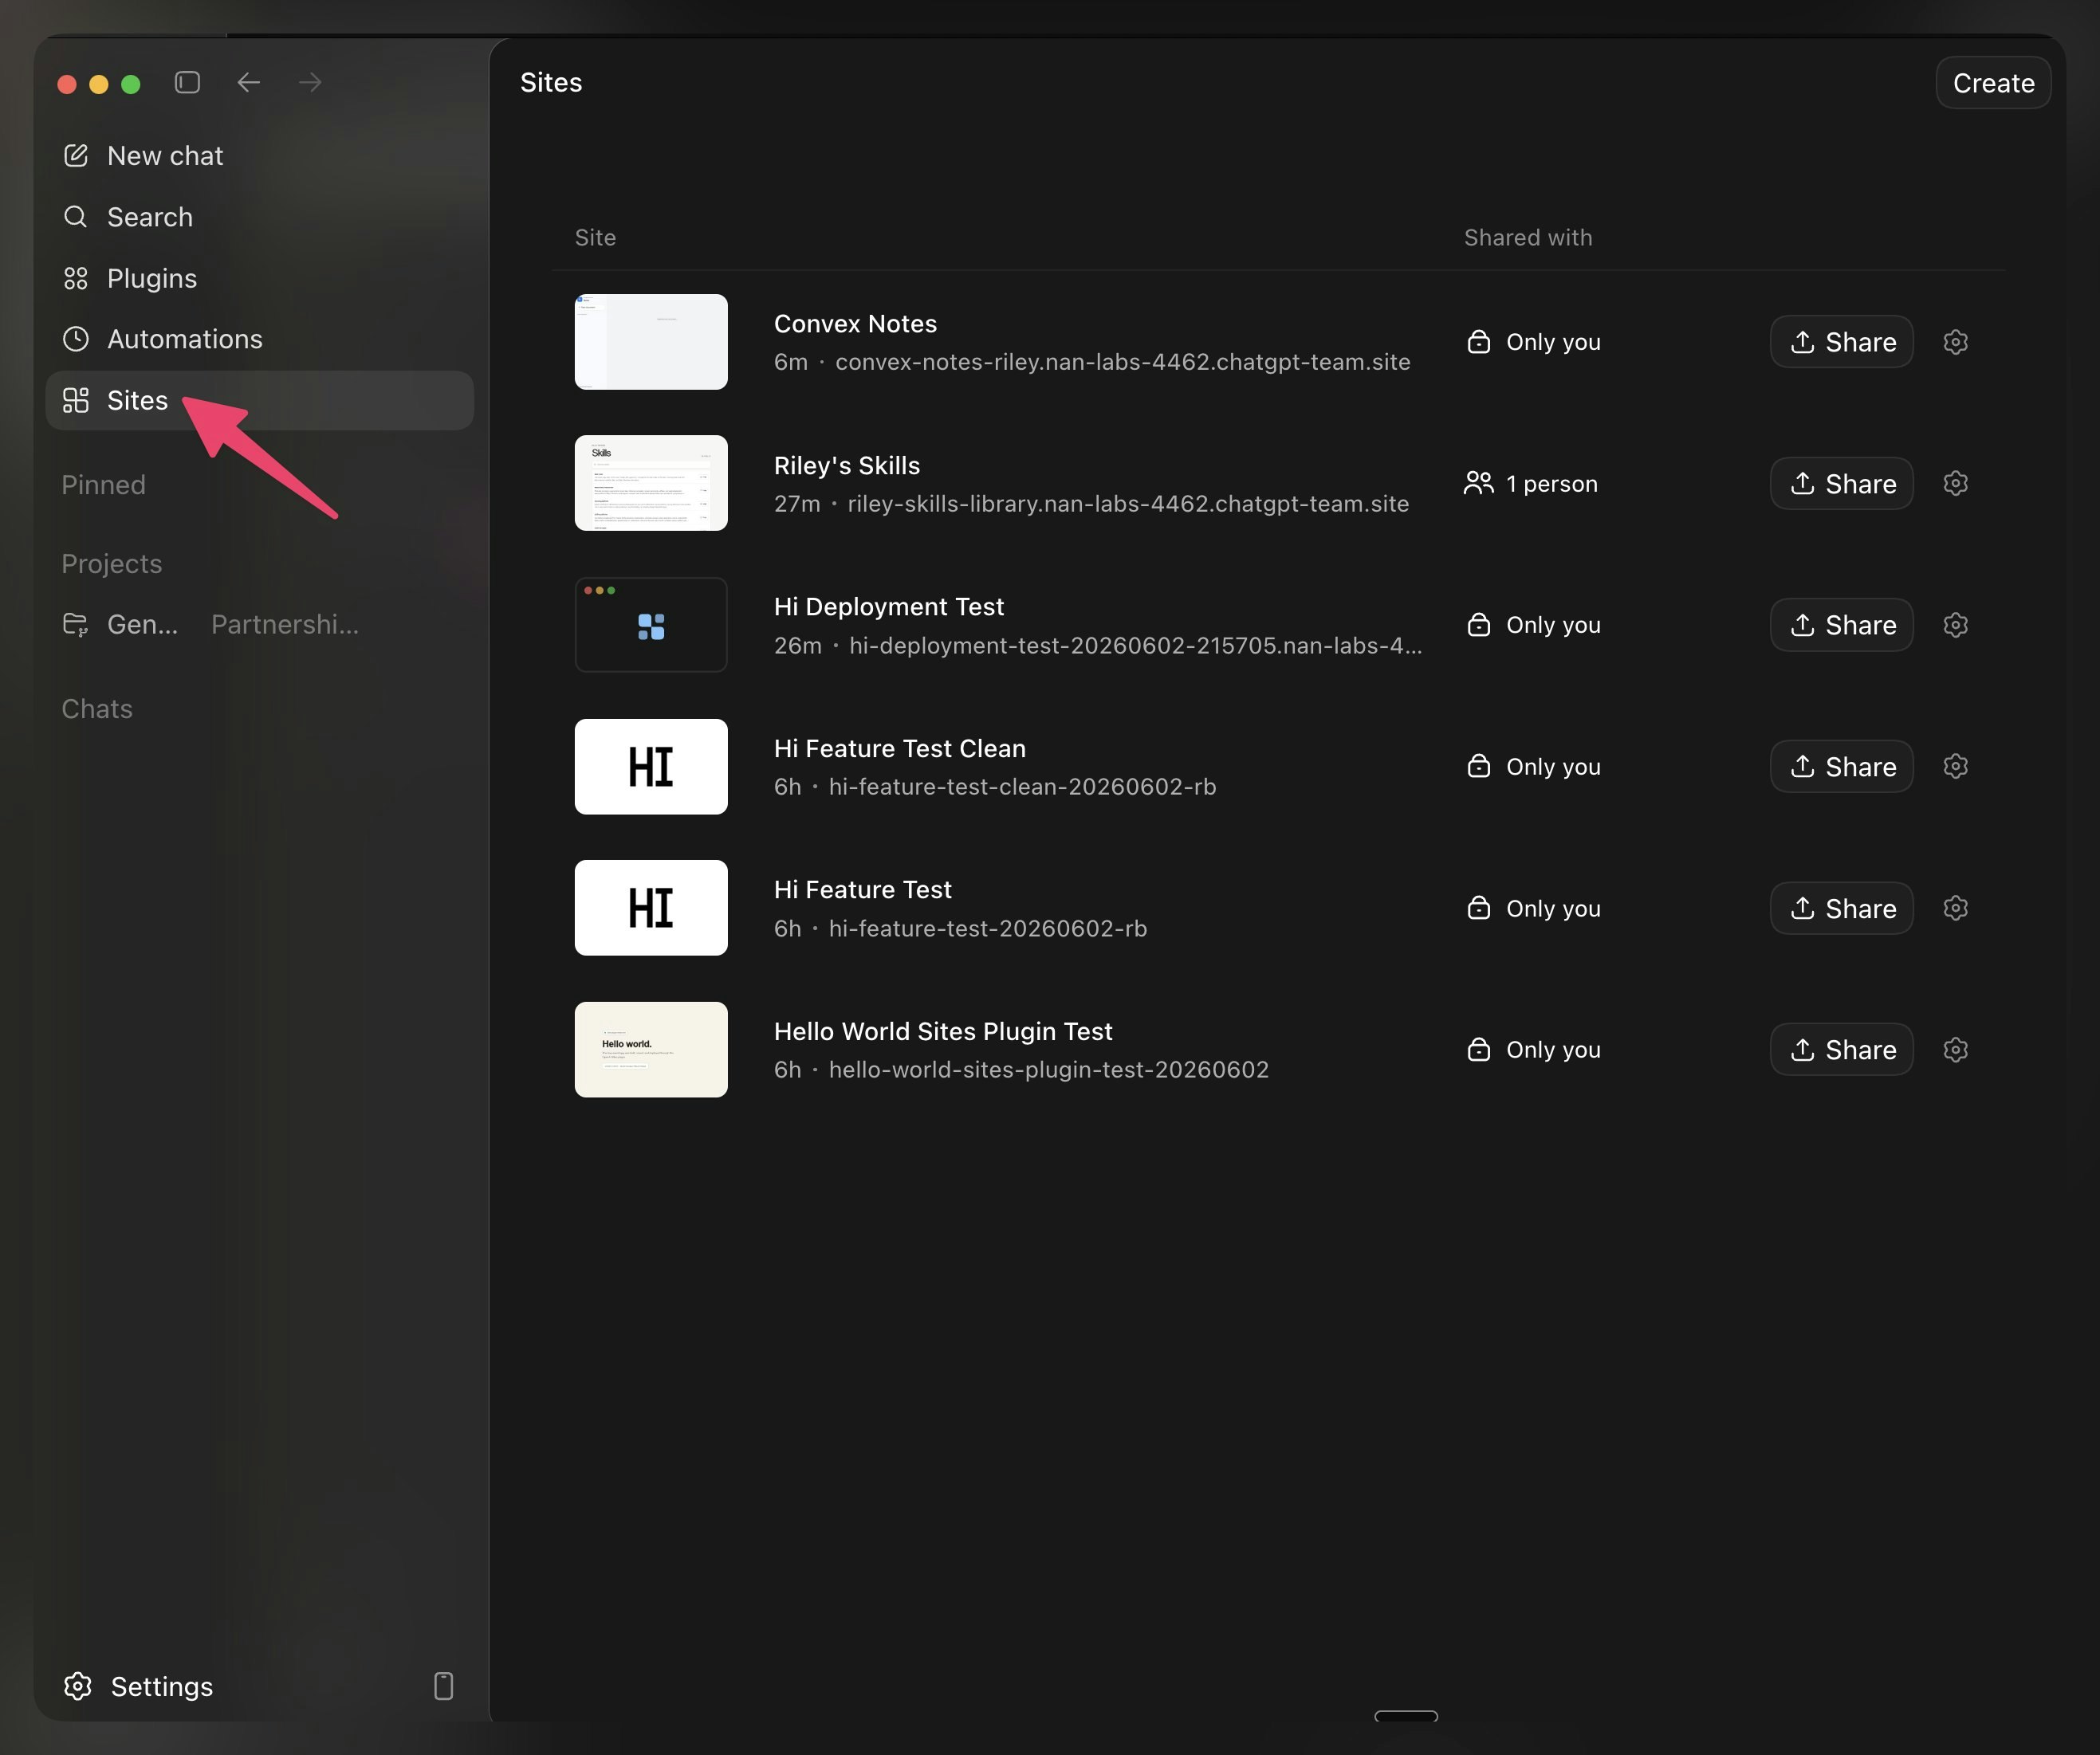Click the Projects section heading

[x=112, y=563]
